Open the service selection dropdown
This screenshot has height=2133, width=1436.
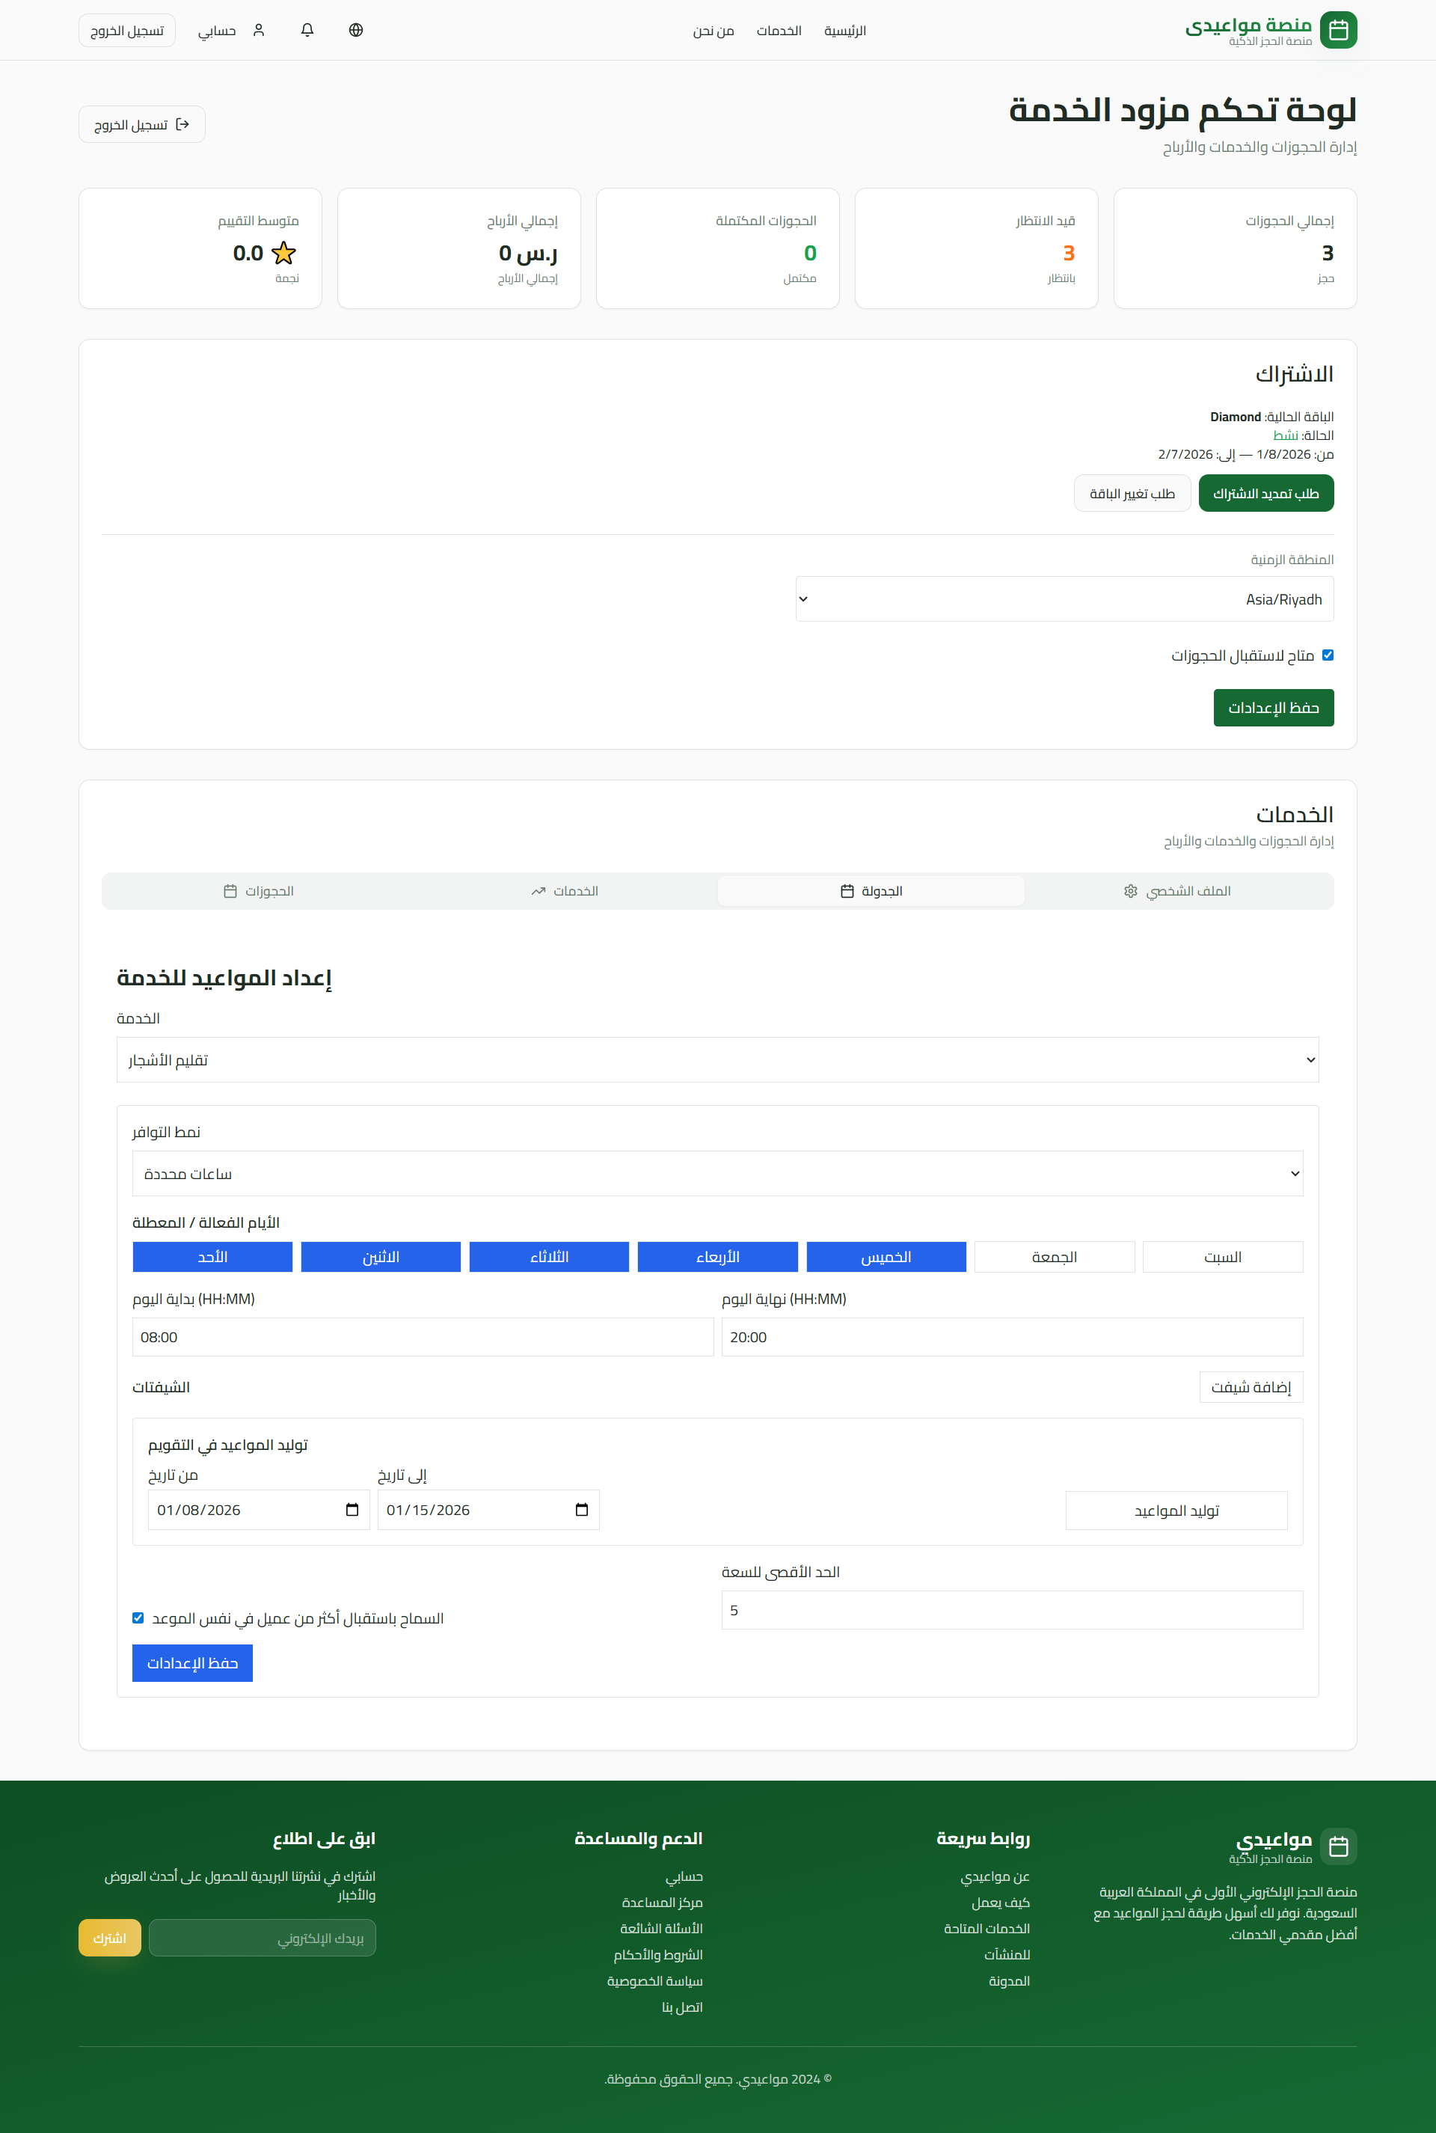[717, 1059]
